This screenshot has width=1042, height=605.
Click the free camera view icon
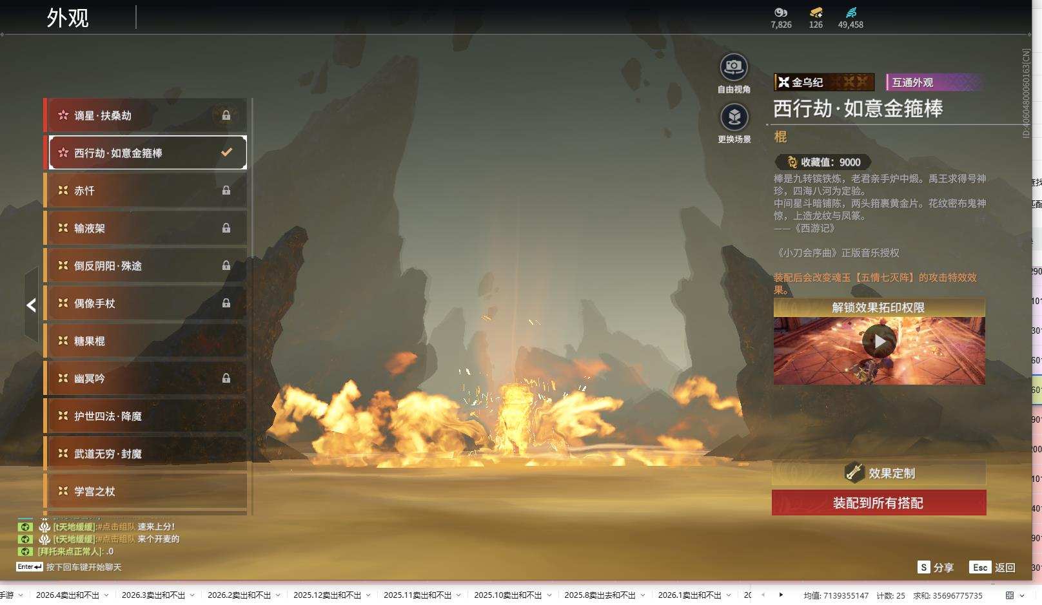tap(734, 67)
